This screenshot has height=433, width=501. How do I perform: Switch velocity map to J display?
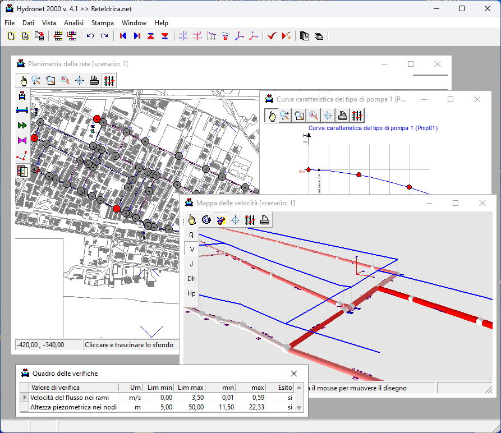click(191, 264)
